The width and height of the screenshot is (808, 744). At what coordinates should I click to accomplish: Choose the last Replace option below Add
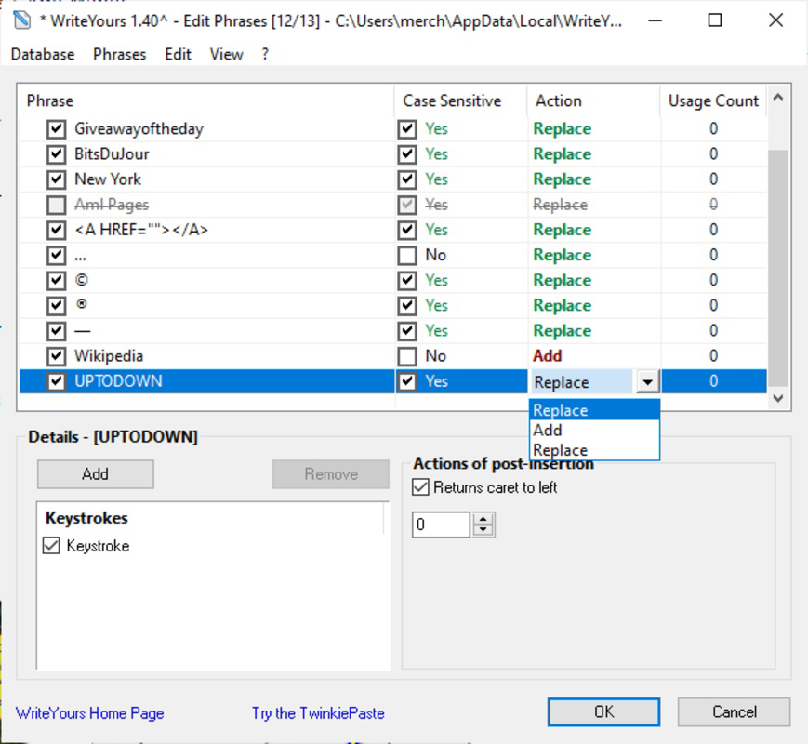pos(594,450)
